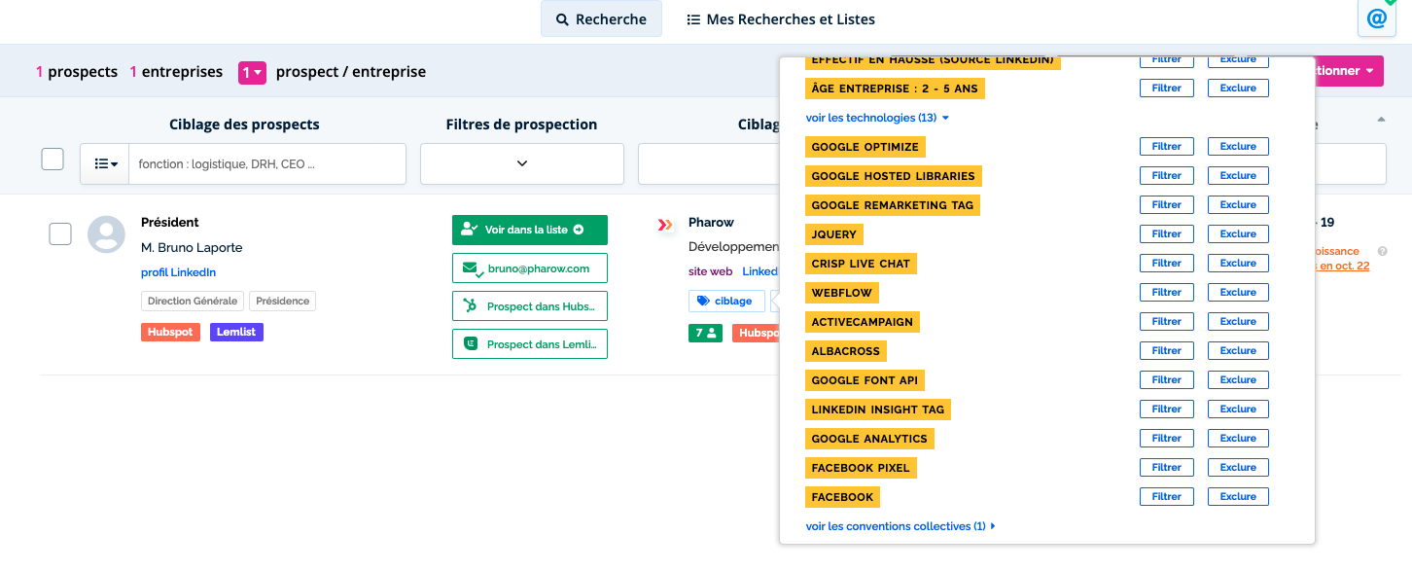Open the Prospect dans Hubspot button
The width and height of the screenshot is (1412, 571).
530,306
